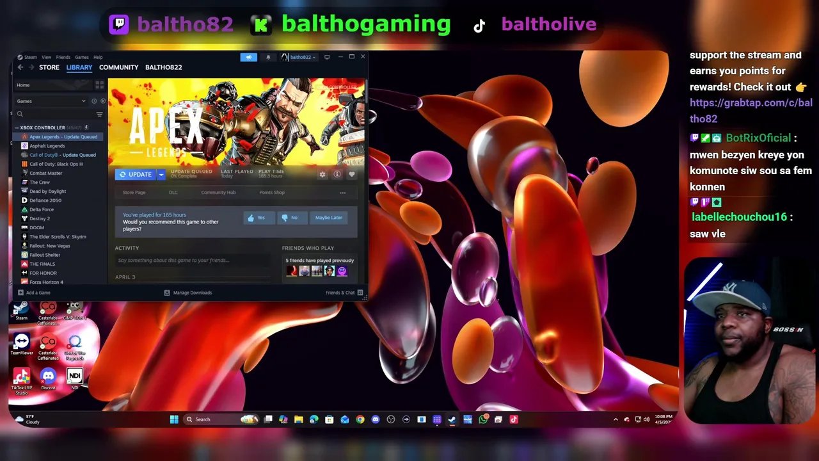Switch to the LIBRARY tab

[x=79, y=67]
